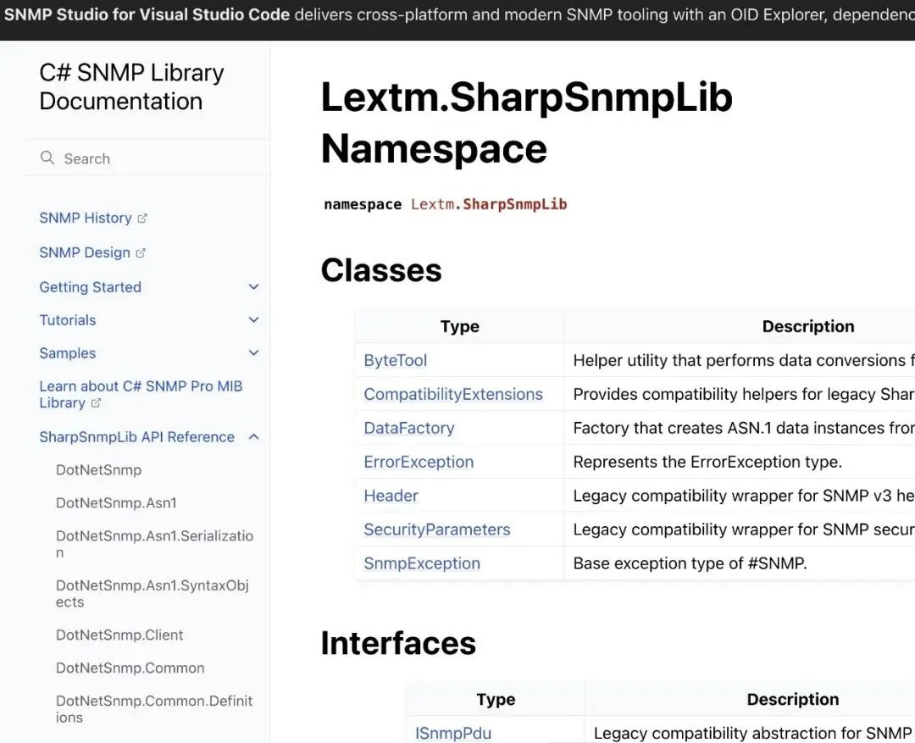915x743 pixels.
Task: Collapse the SharpSnmpLib API Reference chevron
Action: point(254,436)
